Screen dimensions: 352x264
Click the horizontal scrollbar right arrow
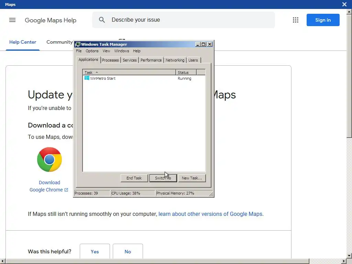(x=344, y=261)
